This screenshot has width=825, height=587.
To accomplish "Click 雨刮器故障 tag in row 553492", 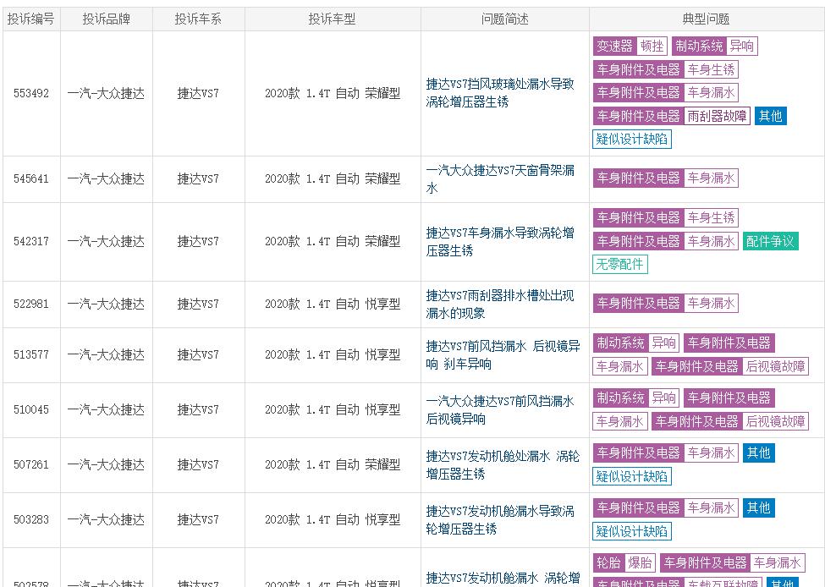I will pos(717,116).
